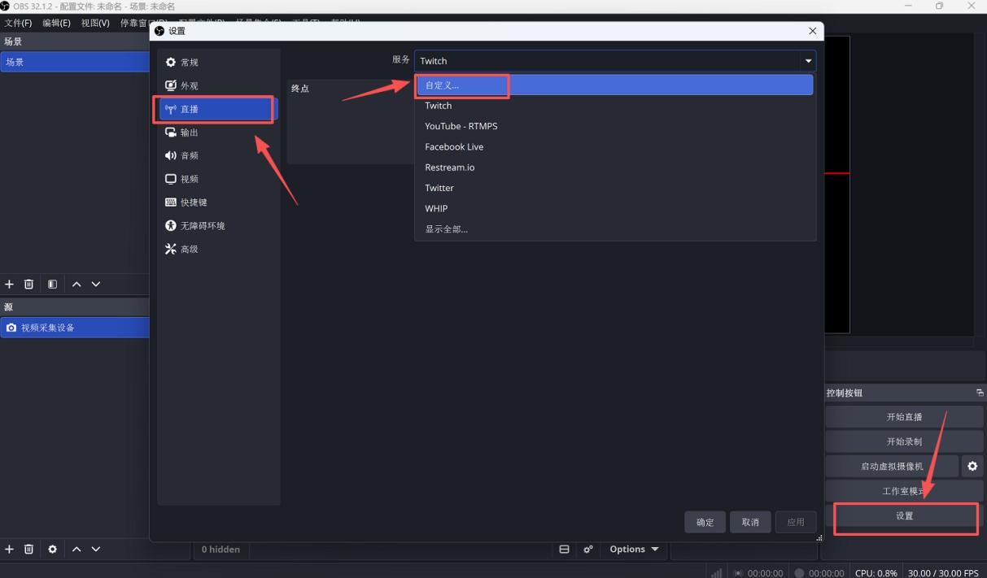Screen dimensions: 987x578
Task: Click the recording time status icon
Action: 799,573
